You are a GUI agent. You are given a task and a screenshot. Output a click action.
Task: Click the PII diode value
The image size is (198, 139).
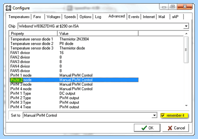[66, 43]
